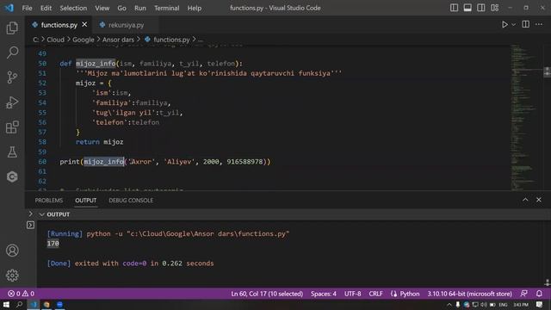Switch to the DEBUG CONSOLE tab
The image size is (551, 310).
click(131, 201)
